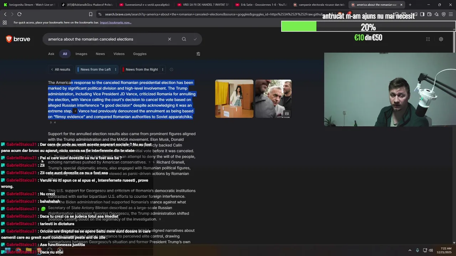Open the search filter options icon
Image resolution: width=456 pixels, height=256 pixels.
(x=198, y=54)
